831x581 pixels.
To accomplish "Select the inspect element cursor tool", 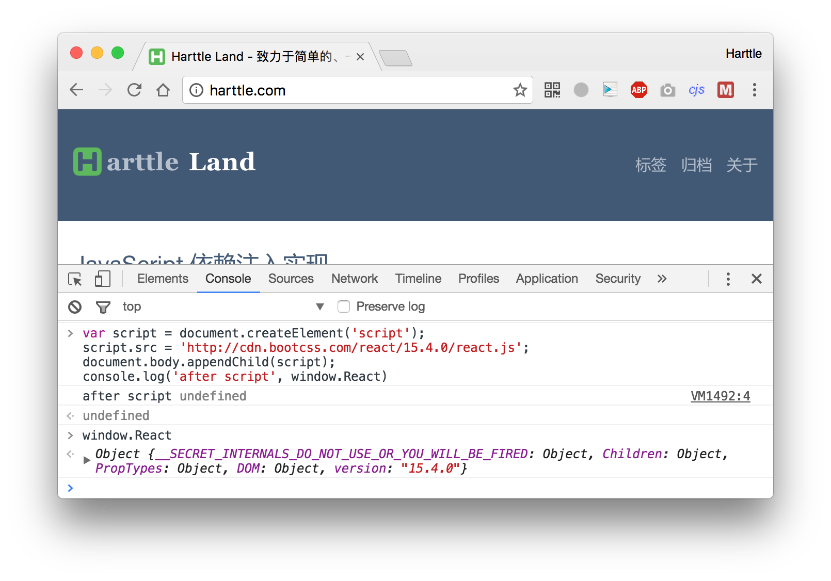I will pyautogui.click(x=74, y=279).
